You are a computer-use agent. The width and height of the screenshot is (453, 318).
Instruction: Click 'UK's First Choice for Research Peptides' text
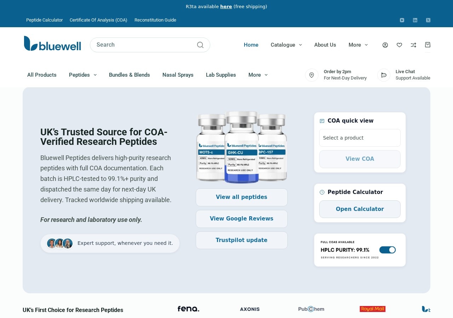tap(73, 310)
